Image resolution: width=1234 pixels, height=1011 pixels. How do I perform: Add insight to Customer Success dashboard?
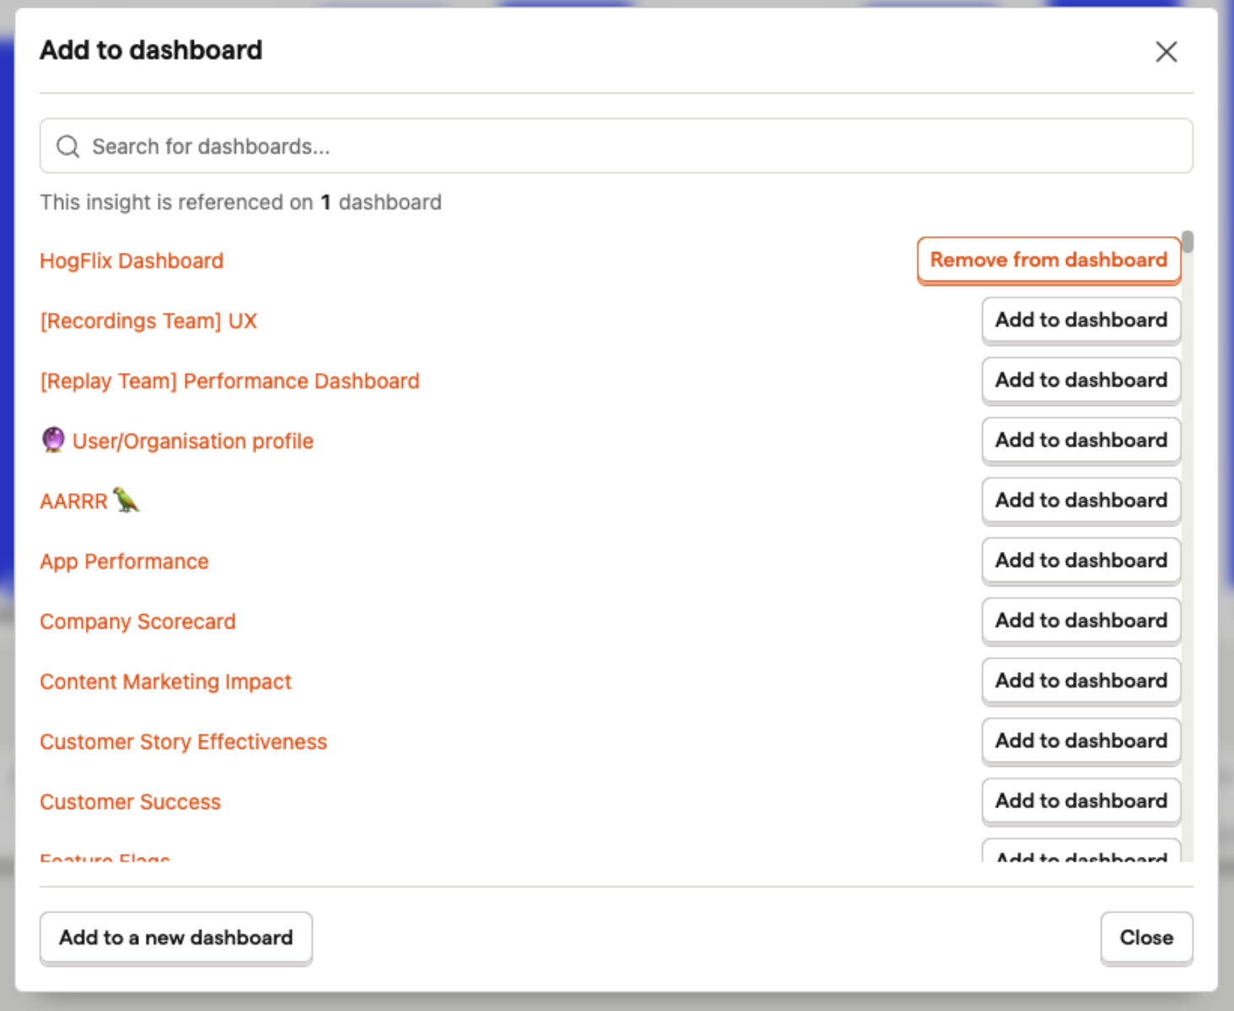click(x=1081, y=801)
